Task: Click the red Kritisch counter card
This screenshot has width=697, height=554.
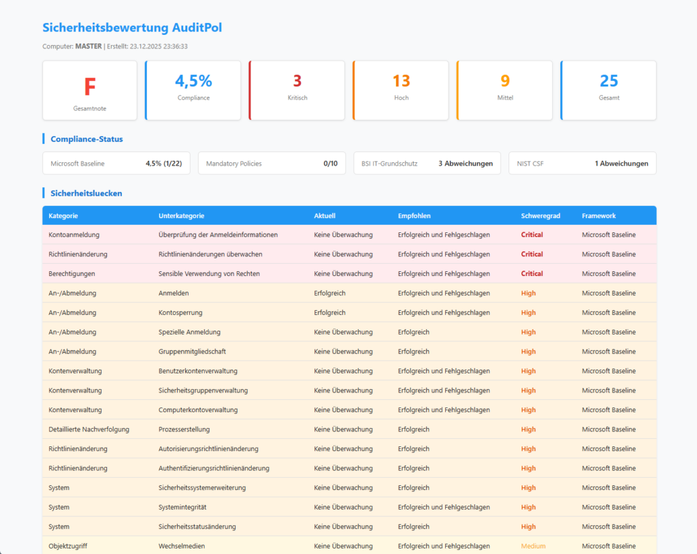Action: 297,90
